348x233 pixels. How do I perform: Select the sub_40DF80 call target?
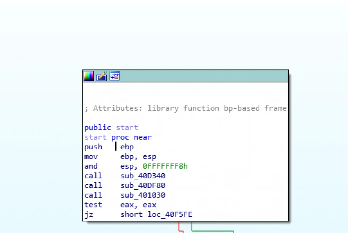coord(143,185)
